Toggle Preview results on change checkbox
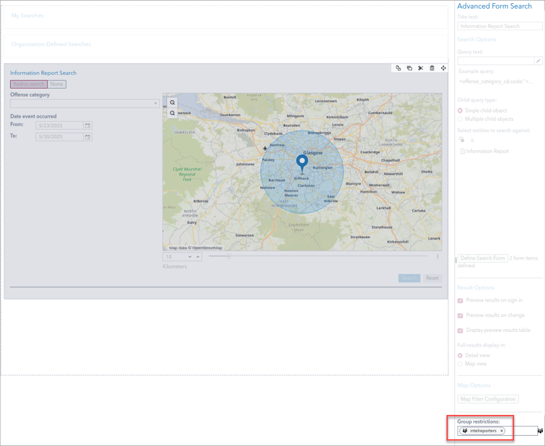Screen dimensions: 545x446 (460, 316)
